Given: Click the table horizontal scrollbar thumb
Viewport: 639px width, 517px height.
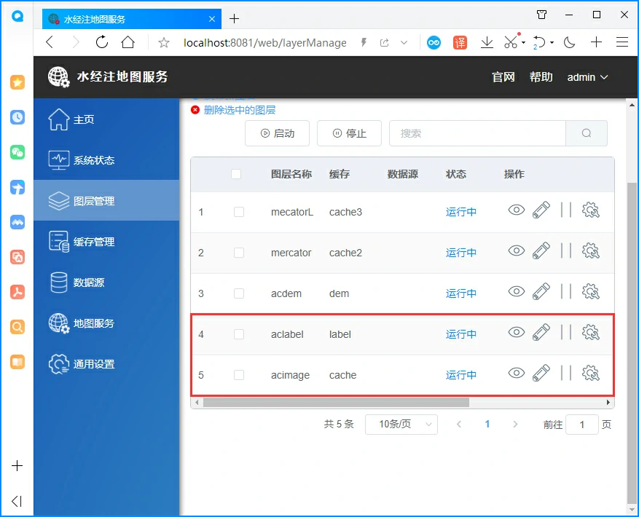Looking at the screenshot, I should coord(336,403).
